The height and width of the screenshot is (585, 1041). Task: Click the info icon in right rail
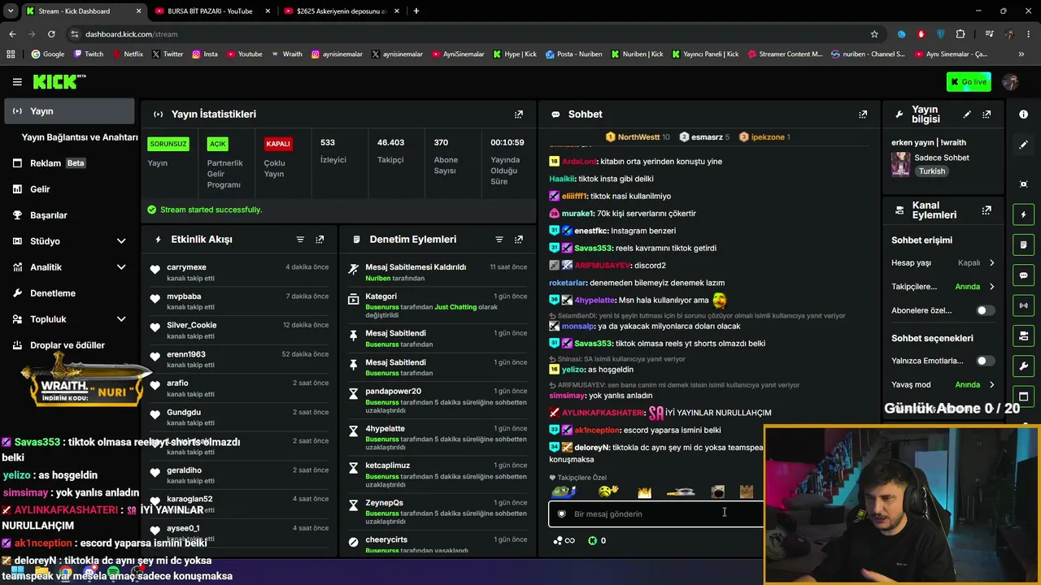point(1023,115)
